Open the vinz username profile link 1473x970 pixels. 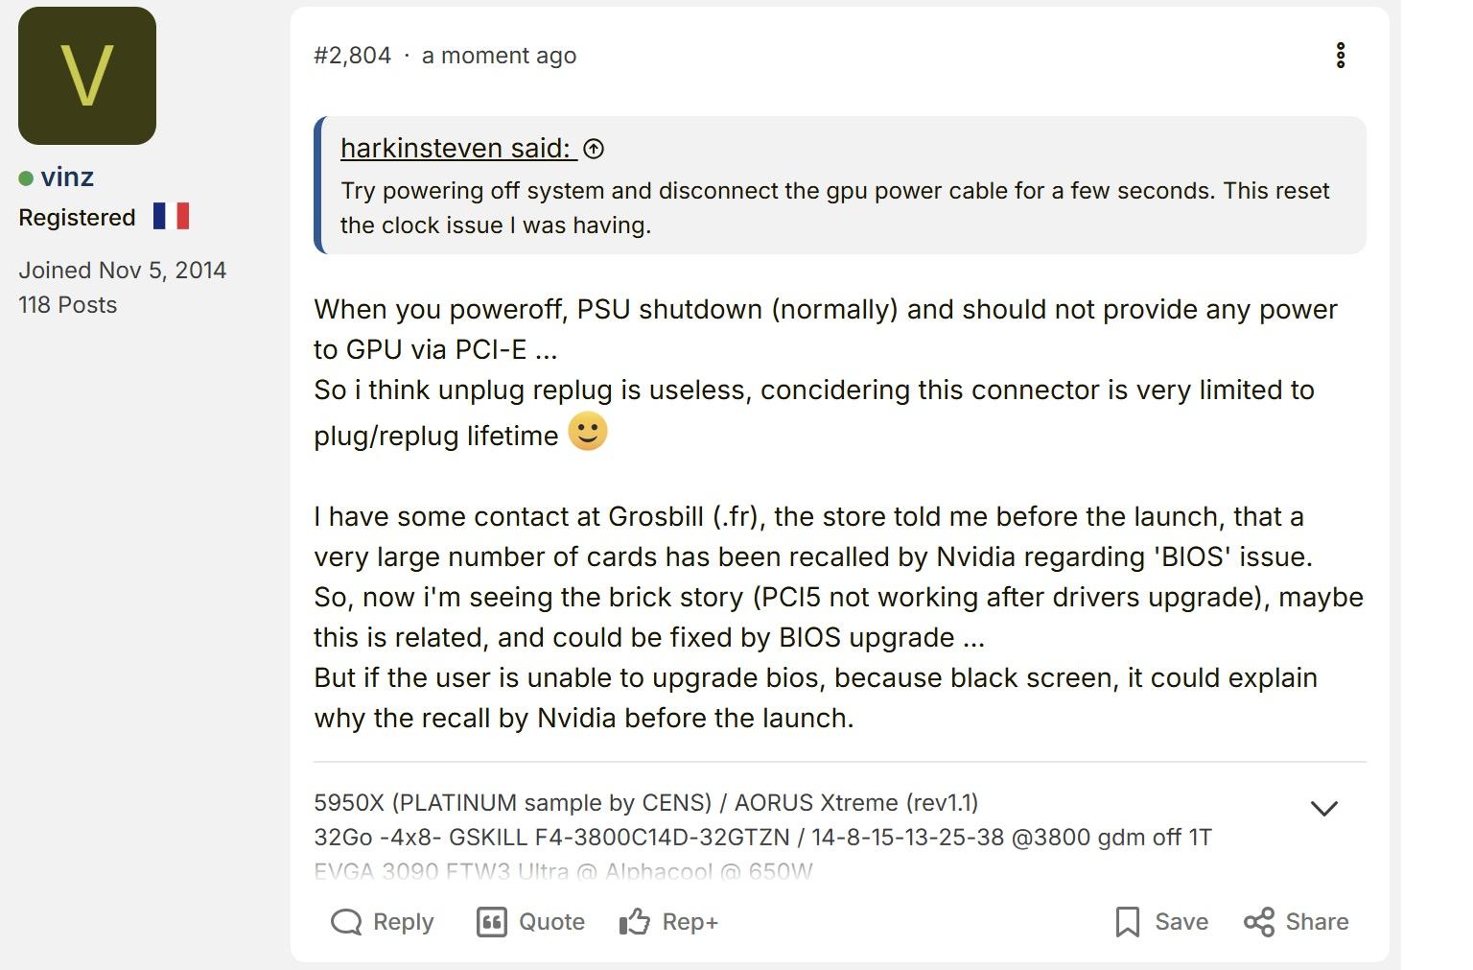pyautogui.click(x=67, y=177)
